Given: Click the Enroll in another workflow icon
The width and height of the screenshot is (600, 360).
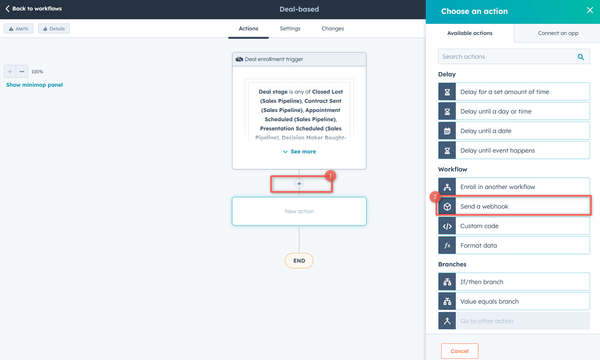Looking at the screenshot, I should click(x=447, y=186).
